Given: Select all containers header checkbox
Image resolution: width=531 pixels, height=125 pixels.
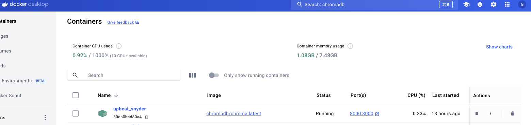Looking at the screenshot, I should tap(76, 95).
